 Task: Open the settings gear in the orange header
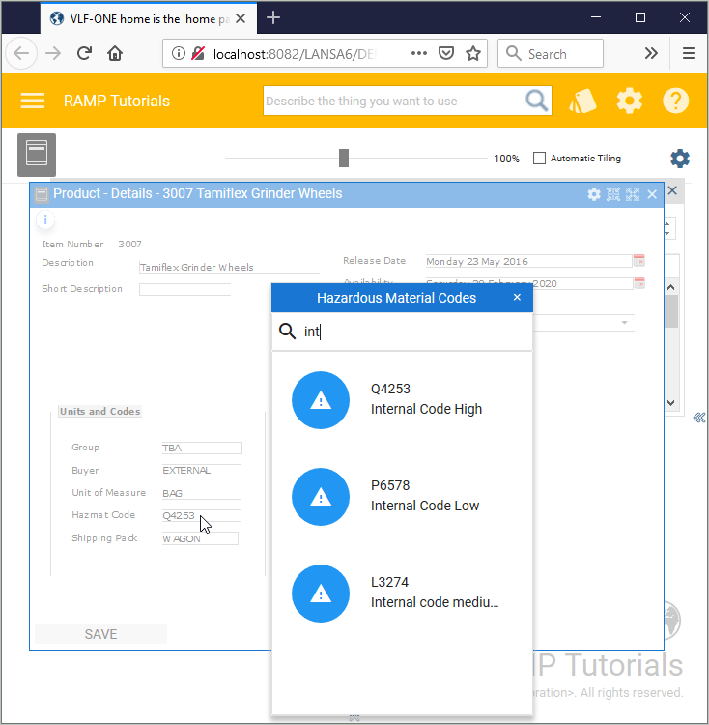point(630,101)
